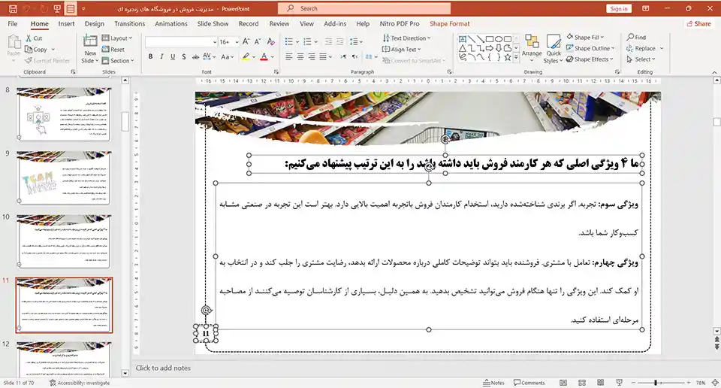Open Text Direction dropdown

tap(406, 38)
